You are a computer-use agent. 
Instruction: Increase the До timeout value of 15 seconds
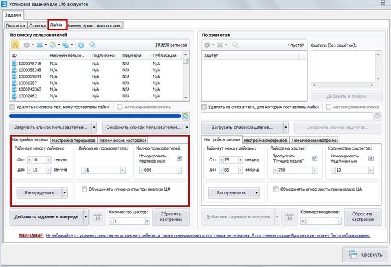coord(49,170)
